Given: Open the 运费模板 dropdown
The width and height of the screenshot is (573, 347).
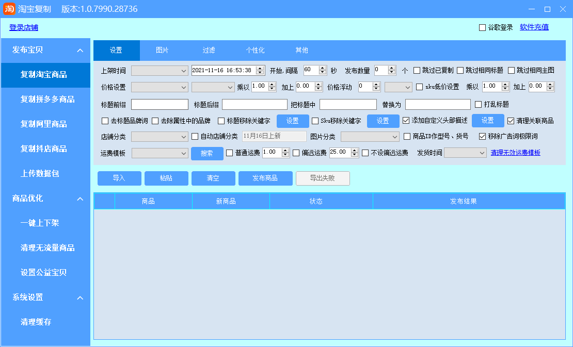Looking at the screenshot, I should [160, 153].
